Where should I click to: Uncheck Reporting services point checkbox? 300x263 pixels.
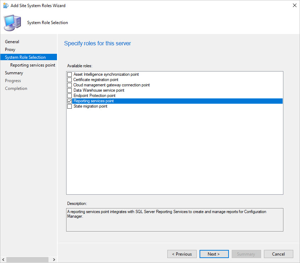[69, 101]
